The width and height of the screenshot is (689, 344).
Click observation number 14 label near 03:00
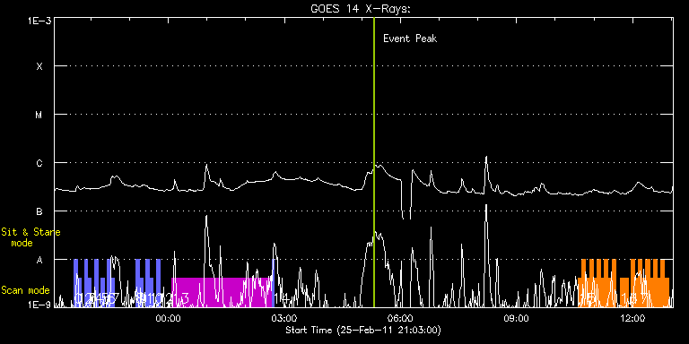282,298
